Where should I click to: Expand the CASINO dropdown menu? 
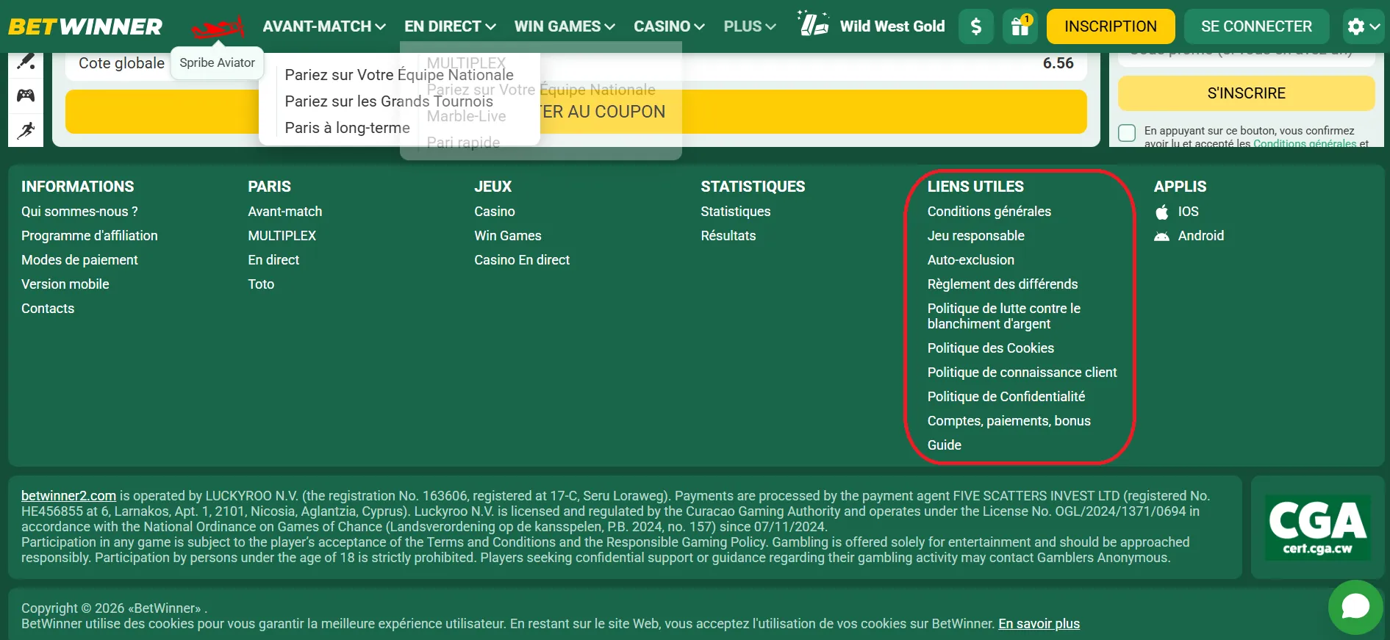pyautogui.click(x=669, y=26)
